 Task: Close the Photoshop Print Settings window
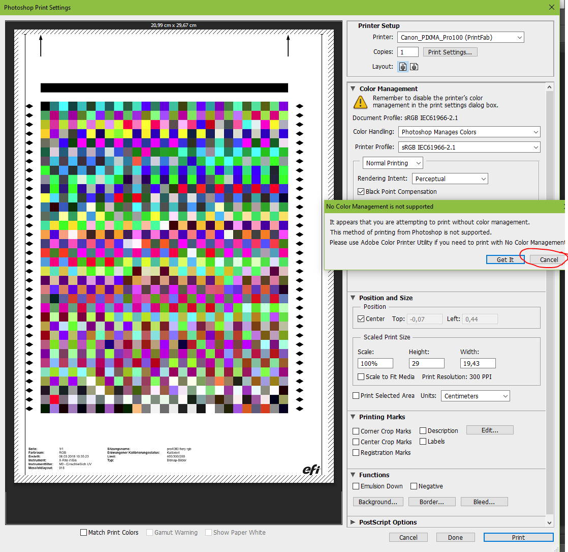coord(552,7)
